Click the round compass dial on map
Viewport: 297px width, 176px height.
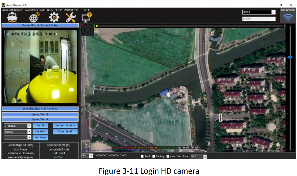[88, 30]
